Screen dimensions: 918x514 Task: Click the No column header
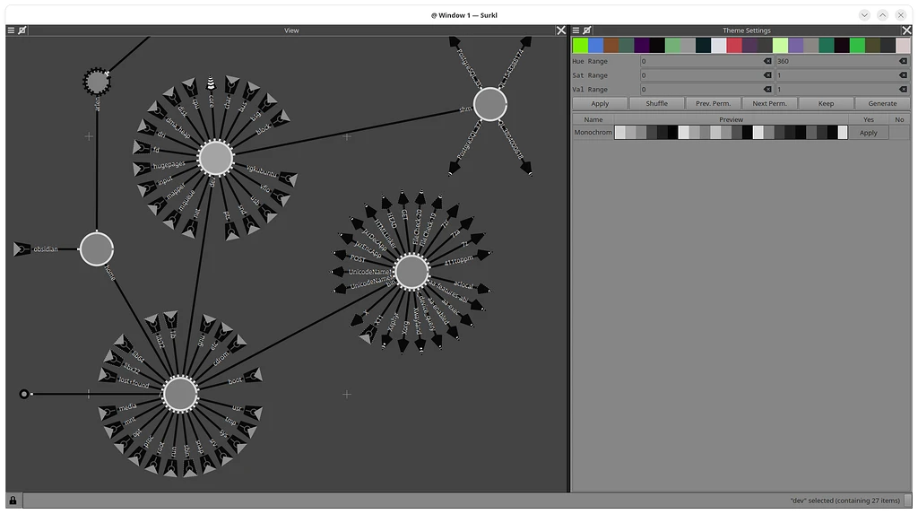tap(899, 119)
